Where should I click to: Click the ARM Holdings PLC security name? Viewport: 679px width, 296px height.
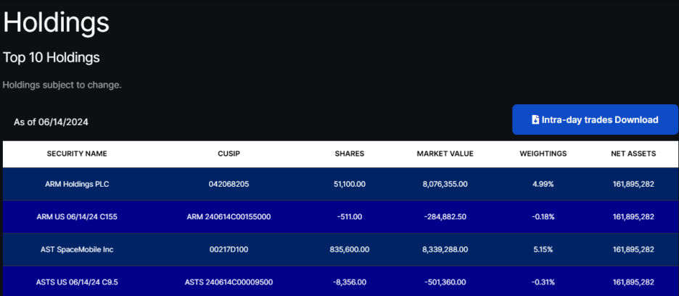77,184
